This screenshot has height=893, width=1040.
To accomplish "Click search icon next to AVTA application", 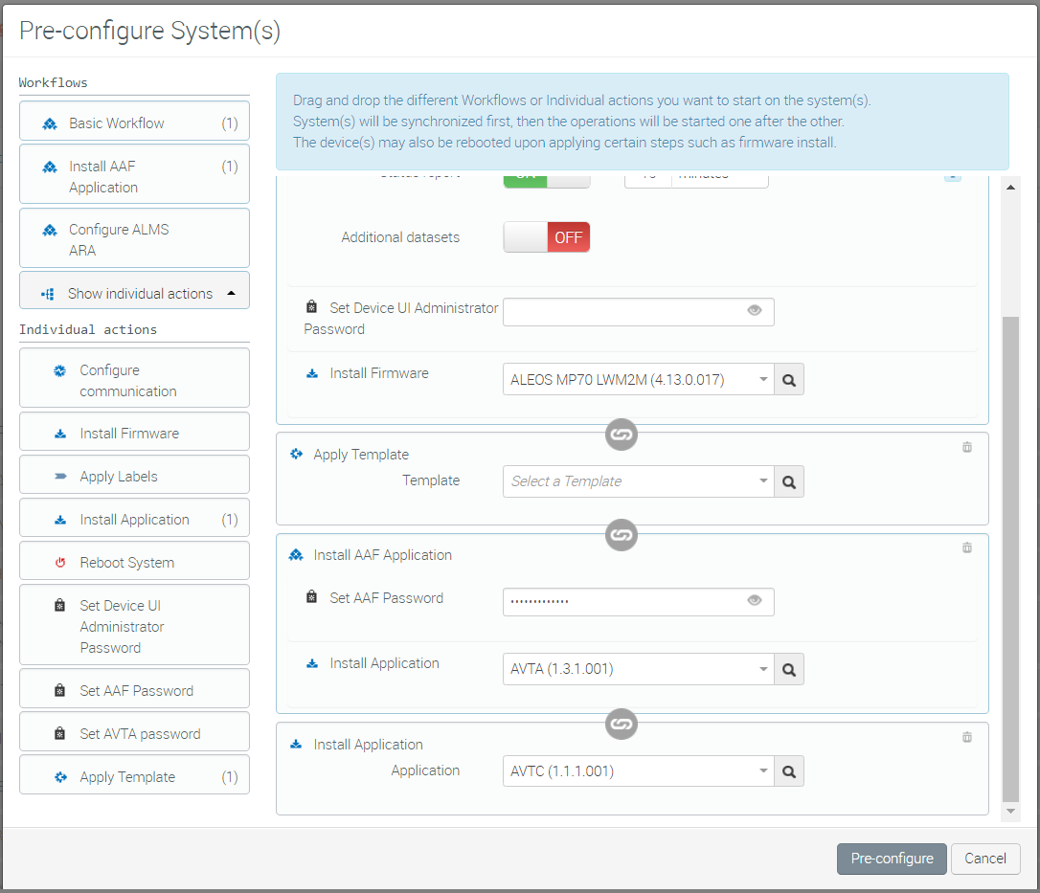I will 789,670.
